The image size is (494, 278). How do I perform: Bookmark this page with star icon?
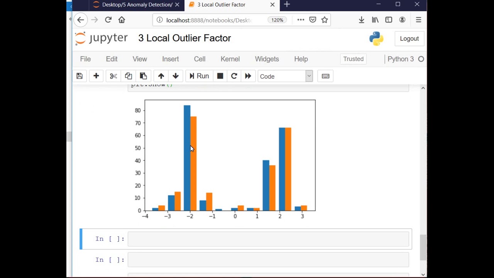(325, 20)
